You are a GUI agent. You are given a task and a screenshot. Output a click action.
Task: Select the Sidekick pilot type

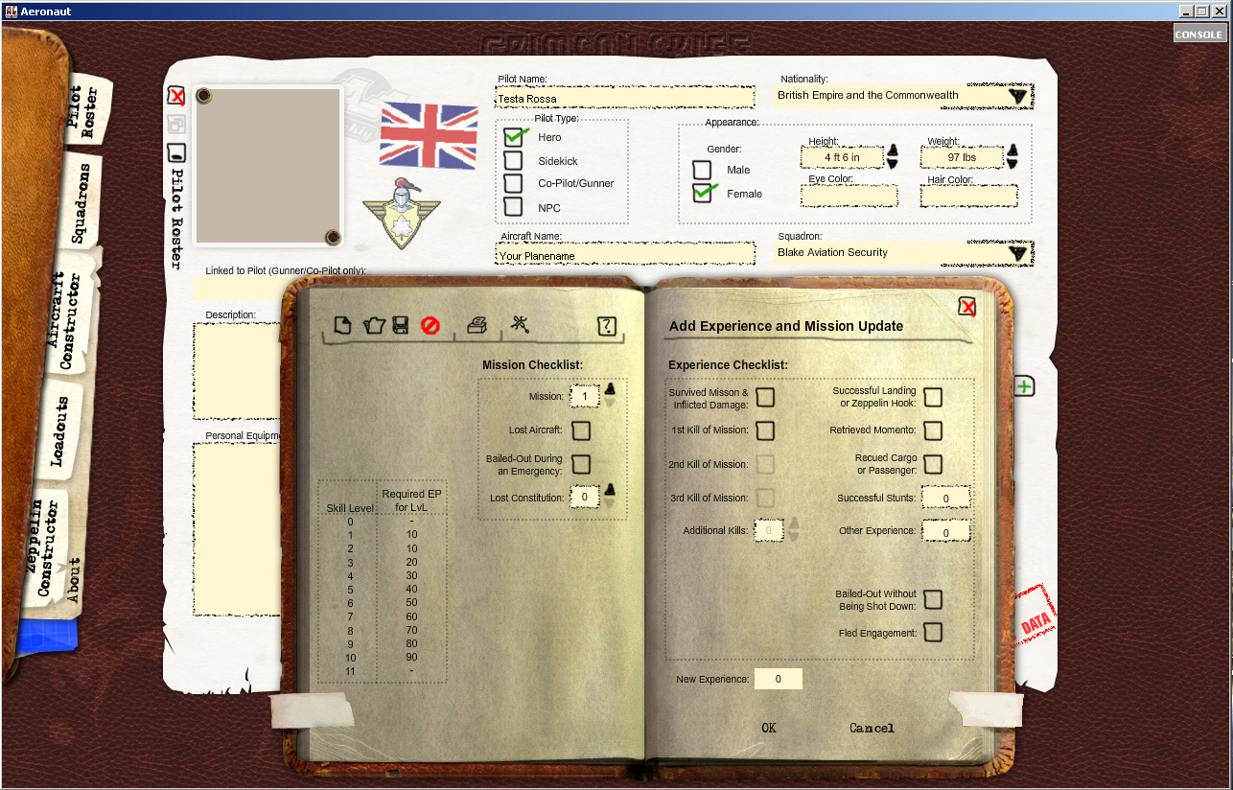point(514,161)
